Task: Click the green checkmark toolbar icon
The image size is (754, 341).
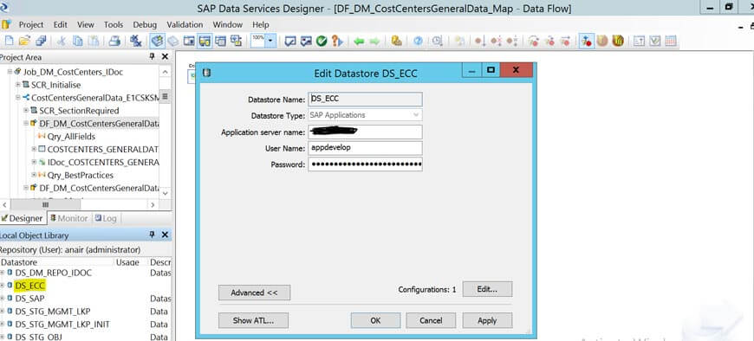Action: [322, 42]
